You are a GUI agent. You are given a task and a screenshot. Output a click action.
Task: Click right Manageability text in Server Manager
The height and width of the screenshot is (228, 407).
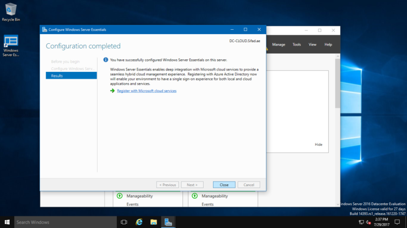215,196
